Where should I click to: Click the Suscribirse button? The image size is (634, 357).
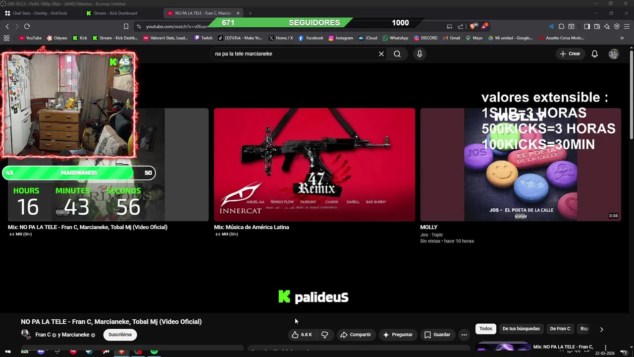point(120,335)
